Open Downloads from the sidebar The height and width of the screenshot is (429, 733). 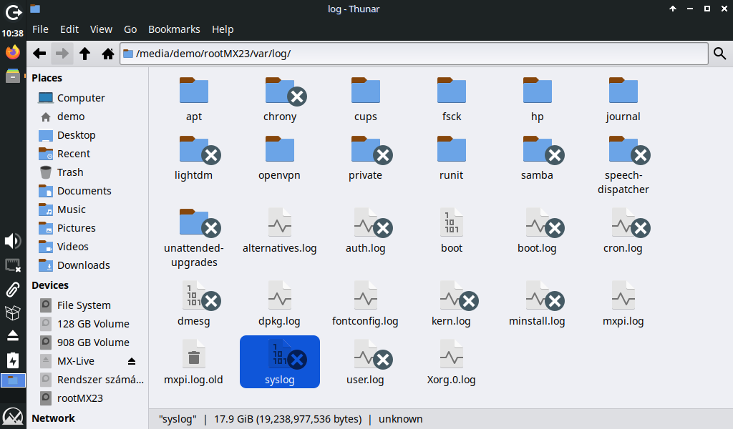tap(83, 265)
